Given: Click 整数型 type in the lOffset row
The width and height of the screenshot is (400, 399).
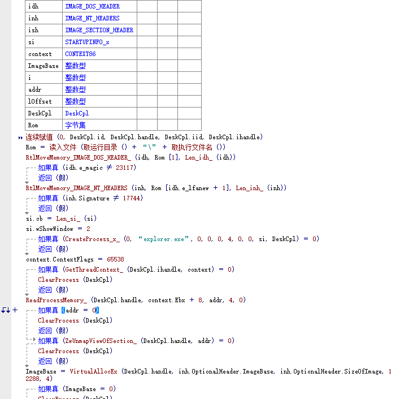Looking at the screenshot, I should point(75,101).
